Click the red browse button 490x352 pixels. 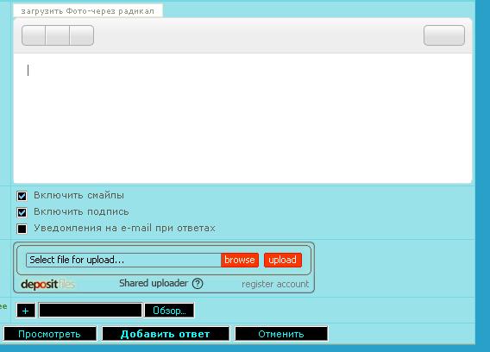(240, 260)
